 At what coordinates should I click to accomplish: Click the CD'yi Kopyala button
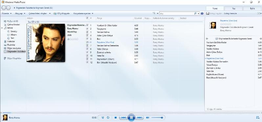(61, 13)
